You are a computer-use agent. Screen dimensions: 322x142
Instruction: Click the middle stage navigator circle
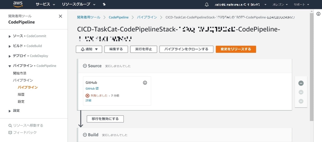pos(301,92)
